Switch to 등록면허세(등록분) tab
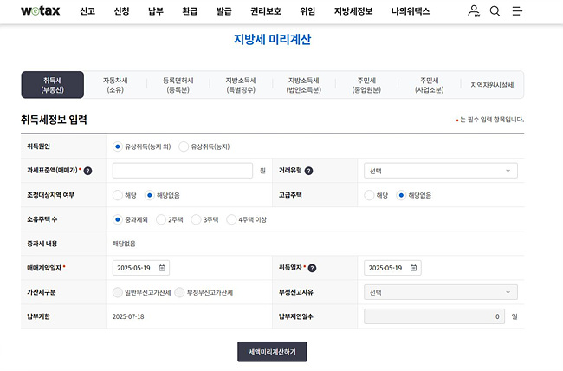 178,85
